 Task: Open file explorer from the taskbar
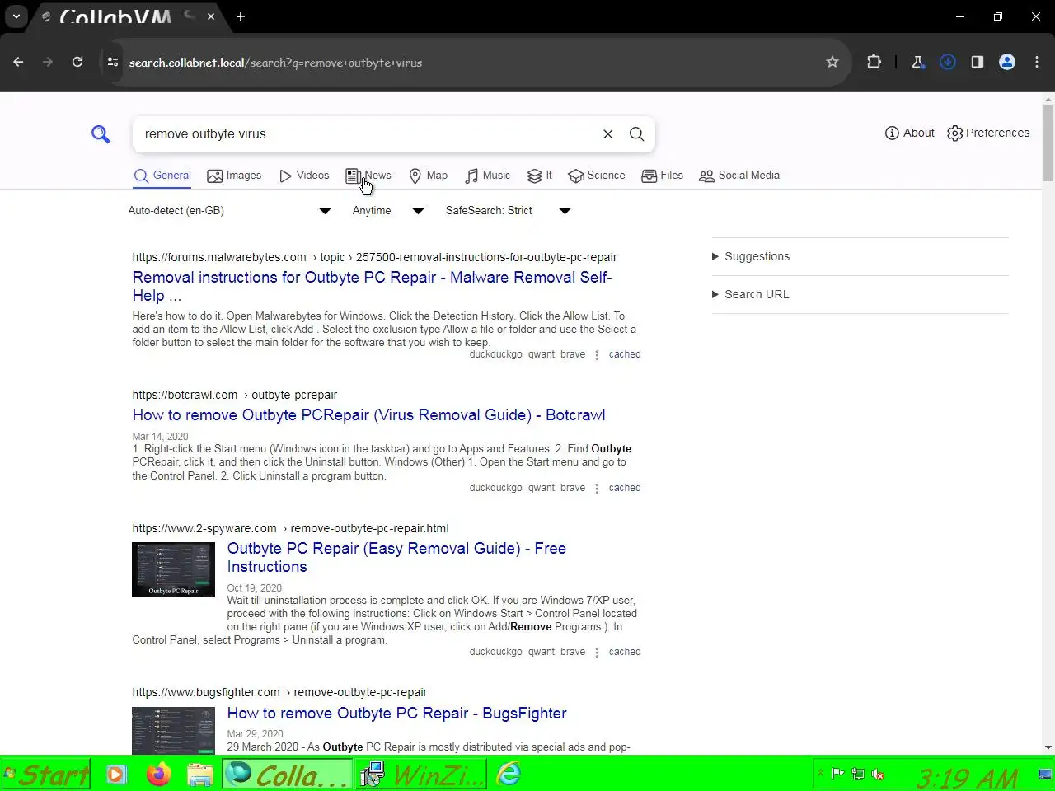(x=200, y=775)
